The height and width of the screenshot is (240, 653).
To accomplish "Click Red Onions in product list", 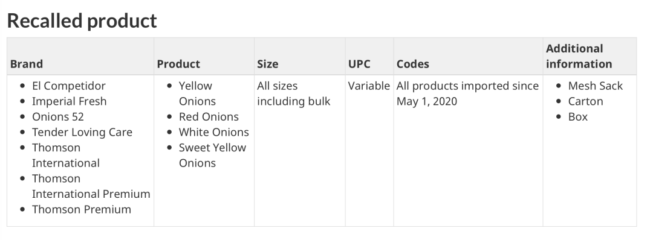I will coord(209,116).
